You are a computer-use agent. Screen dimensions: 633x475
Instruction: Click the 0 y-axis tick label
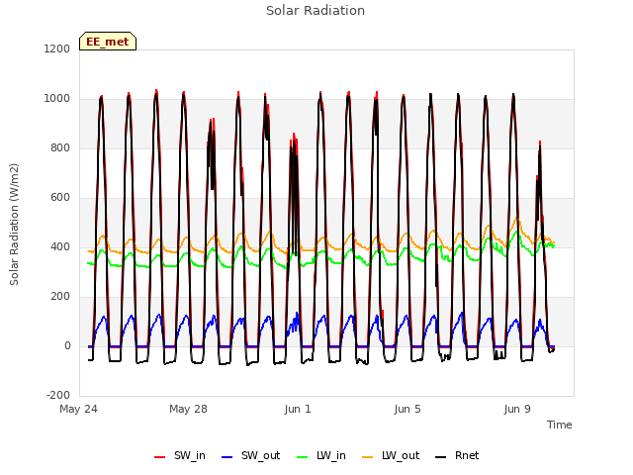click(67, 346)
